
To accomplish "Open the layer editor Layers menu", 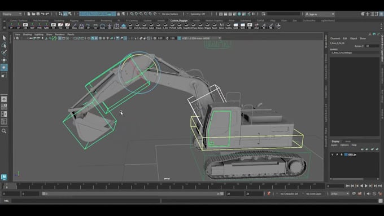I will [x=334, y=145].
